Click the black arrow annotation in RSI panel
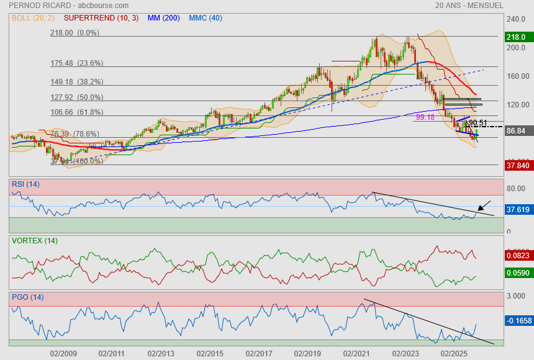 coord(484,206)
